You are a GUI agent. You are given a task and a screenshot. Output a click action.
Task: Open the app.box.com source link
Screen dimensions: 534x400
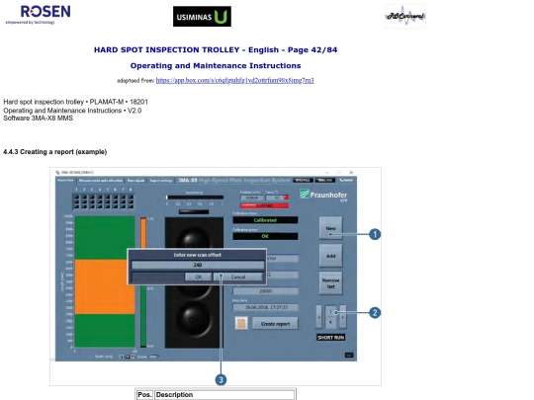[234, 81]
